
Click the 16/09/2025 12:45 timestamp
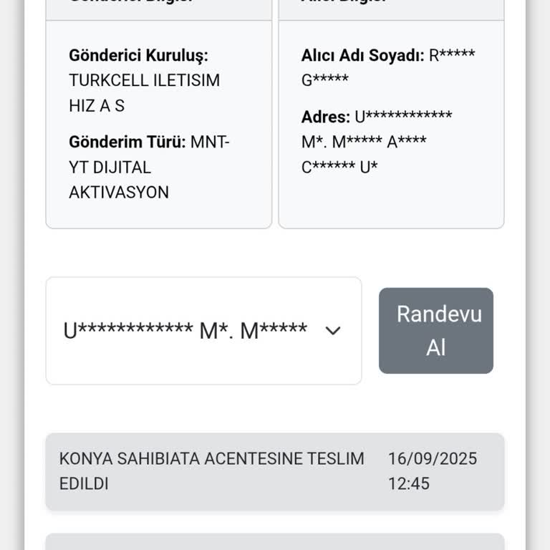tap(432, 471)
